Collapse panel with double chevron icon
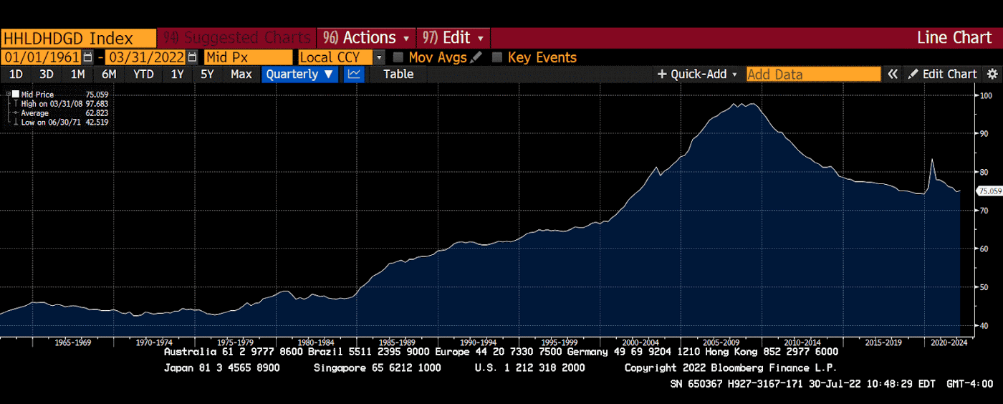1003x404 pixels. pos(893,74)
